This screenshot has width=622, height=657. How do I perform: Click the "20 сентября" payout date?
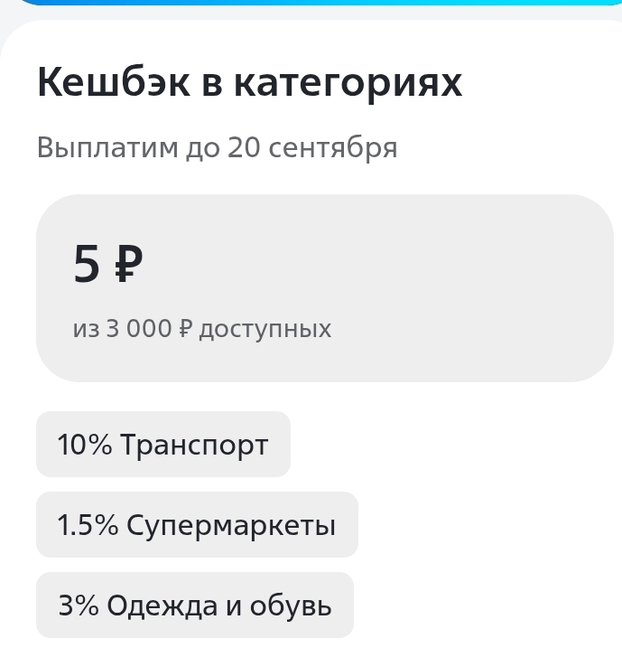311,147
